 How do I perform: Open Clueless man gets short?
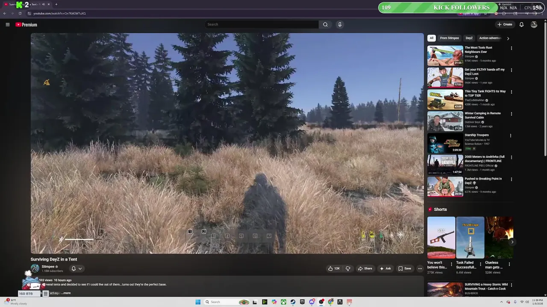point(499,237)
